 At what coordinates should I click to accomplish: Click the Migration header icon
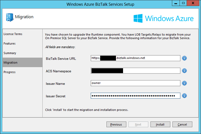tap(10, 17)
